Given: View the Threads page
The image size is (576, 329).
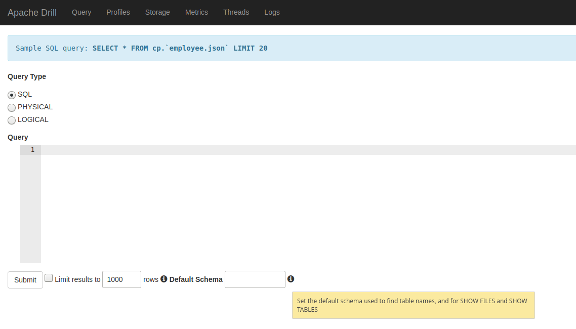Looking at the screenshot, I should tap(236, 12).
